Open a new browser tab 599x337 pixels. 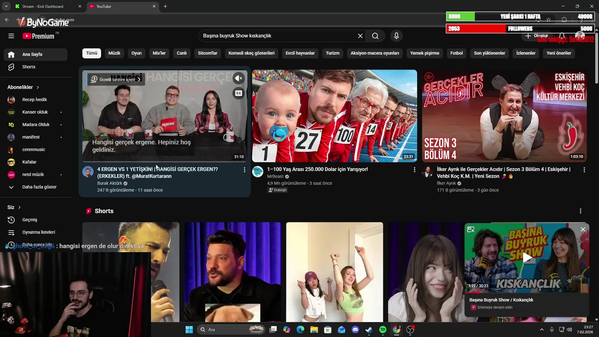tap(165, 7)
